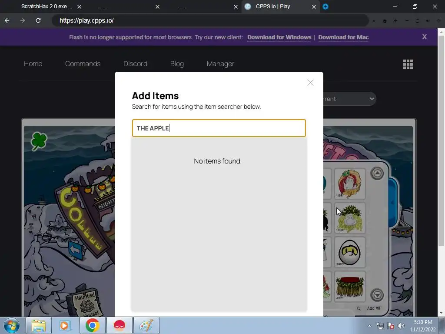Viewport: 445px width, 334px height.
Task: Click Add All in item panel
Action: point(373,308)
